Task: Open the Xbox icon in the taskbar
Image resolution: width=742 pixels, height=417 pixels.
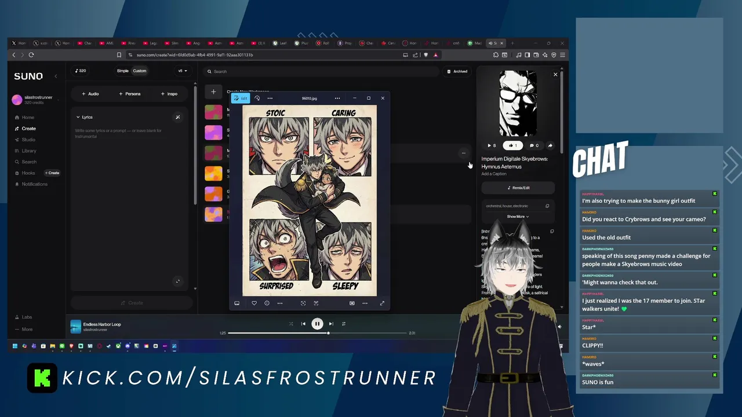Action: coord(118,346)
